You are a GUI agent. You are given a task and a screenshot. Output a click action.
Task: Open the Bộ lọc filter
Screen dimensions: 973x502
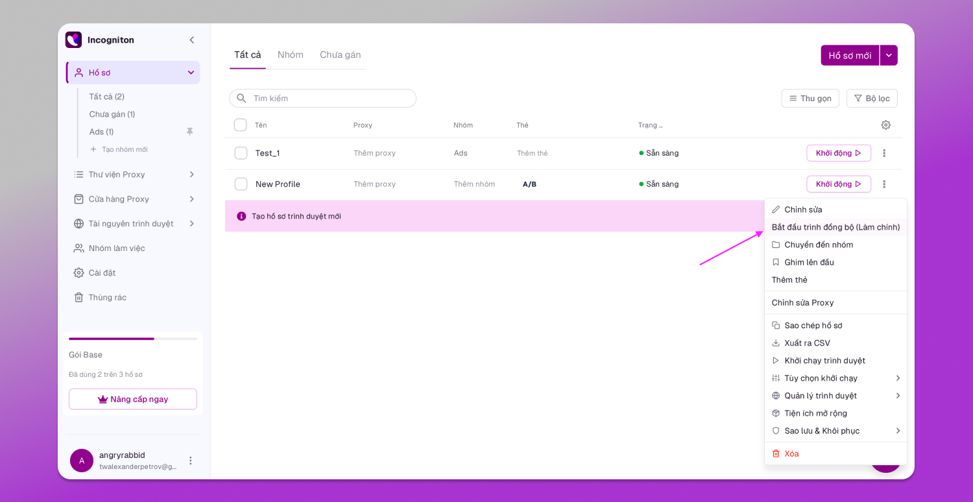pyautogui.click(x=872, y=99)
